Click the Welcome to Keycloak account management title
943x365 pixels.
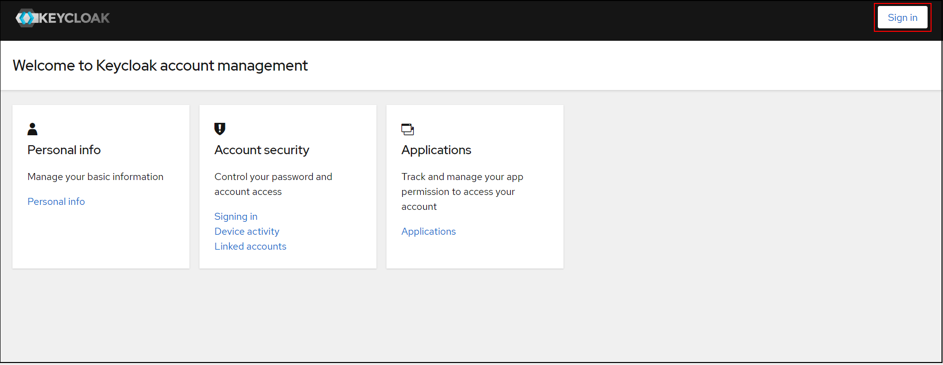tap(160, 66)
